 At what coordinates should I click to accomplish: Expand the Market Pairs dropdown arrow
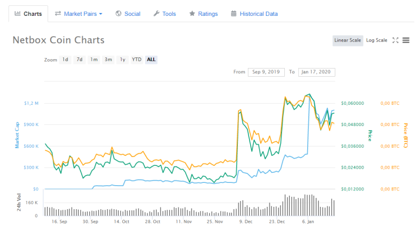point(101,14)
